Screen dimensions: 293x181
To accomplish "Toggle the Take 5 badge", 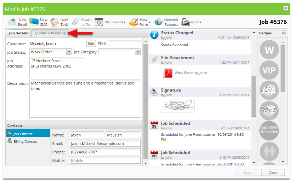I will coord(269,111).
